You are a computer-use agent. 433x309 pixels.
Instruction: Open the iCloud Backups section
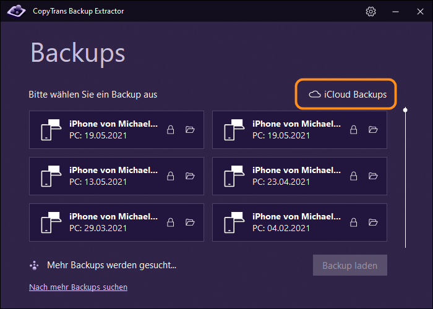(348, 95)
